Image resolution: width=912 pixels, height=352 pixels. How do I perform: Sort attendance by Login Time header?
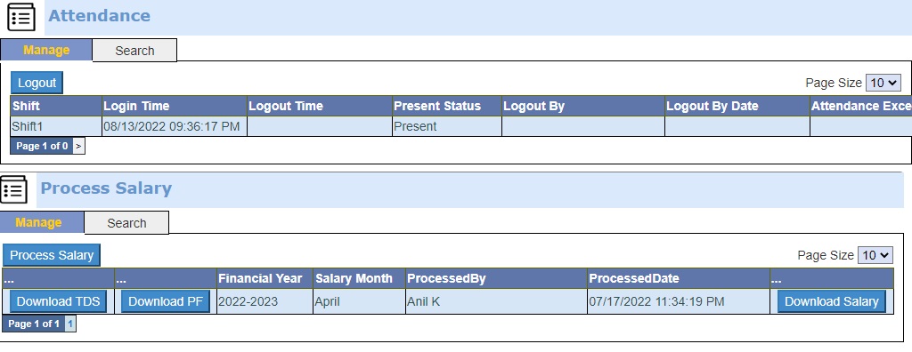click(136, 107)
